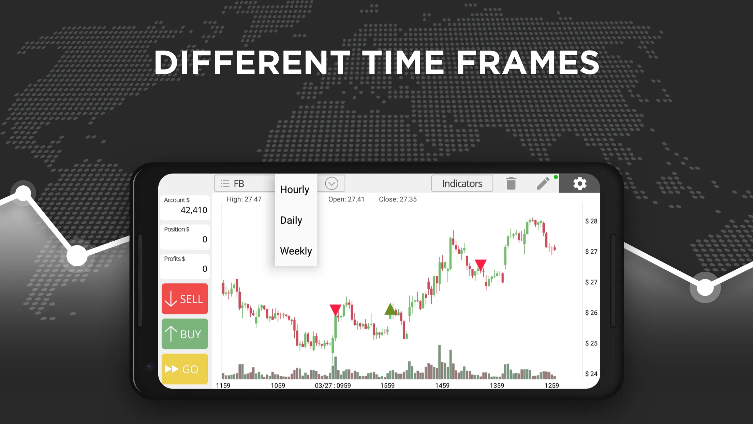Select the Hourly time frame
Screen dimensions: 753x424
tap(294, 189)
